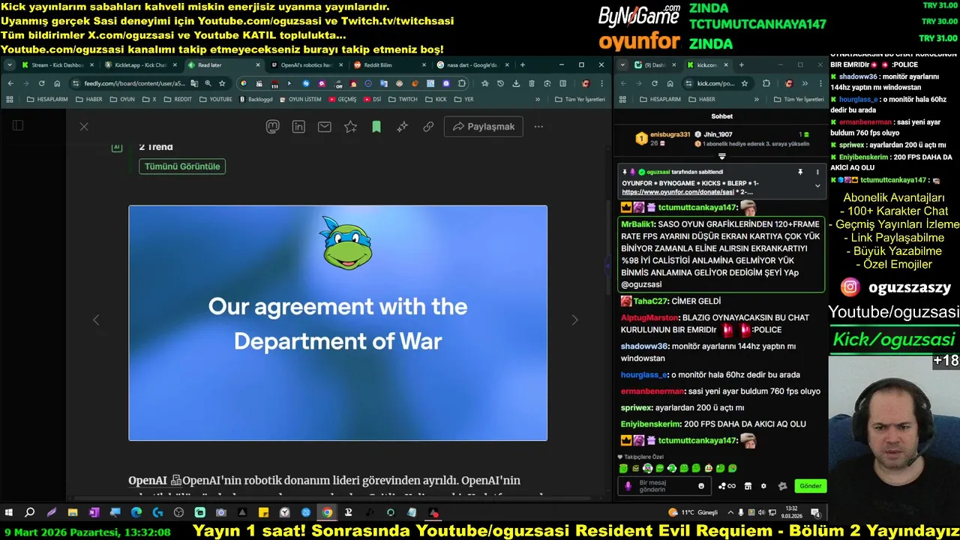This screenshot has height=540, width=960.
Task: Open the Department of War article image
Action: coord(337,322)
